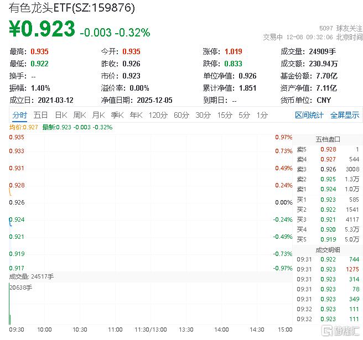The width and height of the screenshot is (363, 340).
Task: Open 全屏显示 fullscreen chart view
Action: tap(344, 115)
